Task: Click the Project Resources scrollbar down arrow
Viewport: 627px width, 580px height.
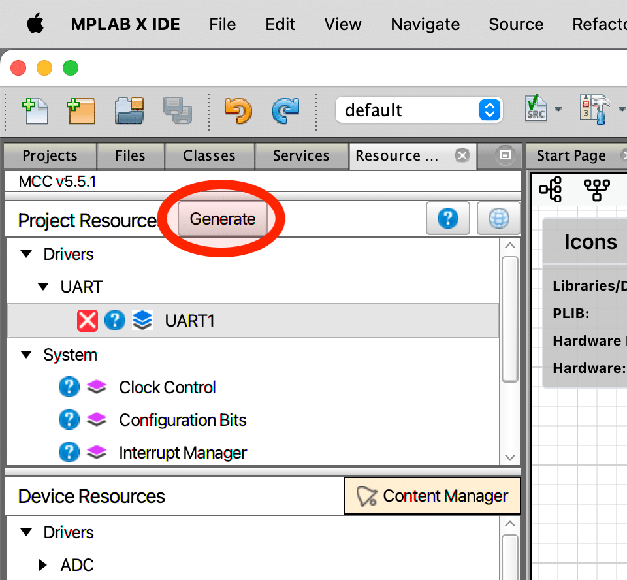Action: [510, 457]
